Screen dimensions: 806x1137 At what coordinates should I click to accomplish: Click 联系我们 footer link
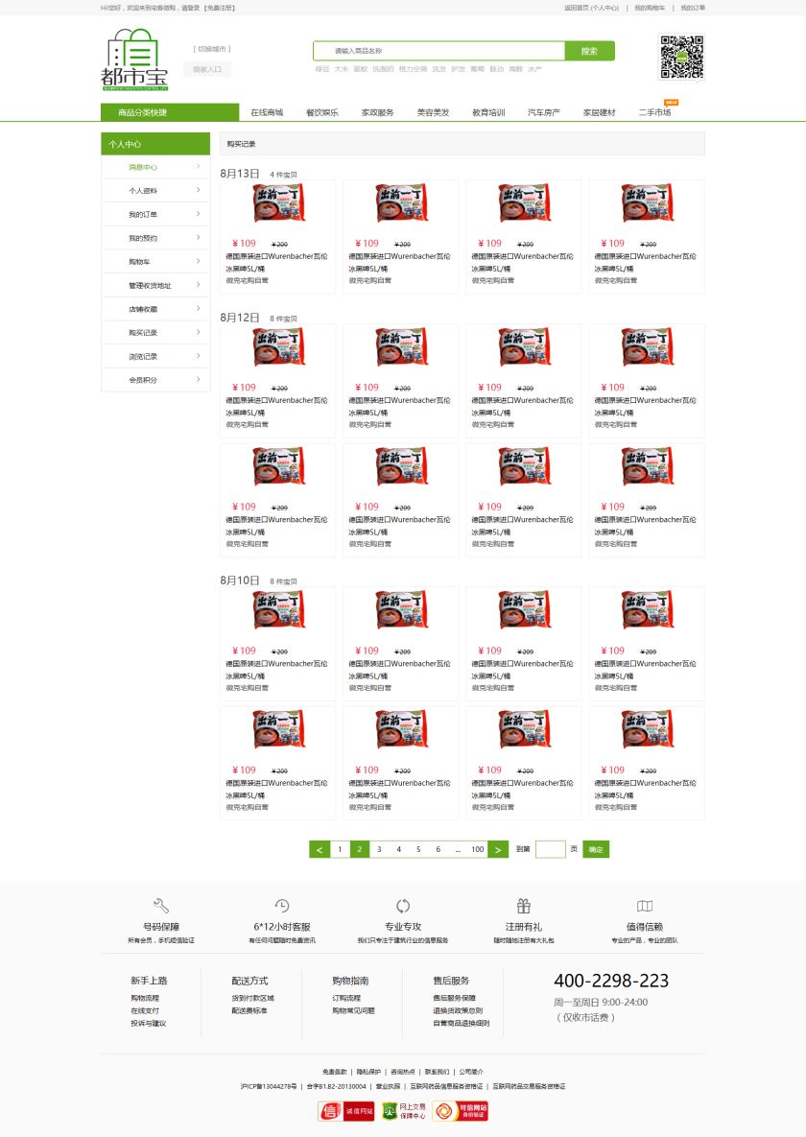(x=437, y=1071)
